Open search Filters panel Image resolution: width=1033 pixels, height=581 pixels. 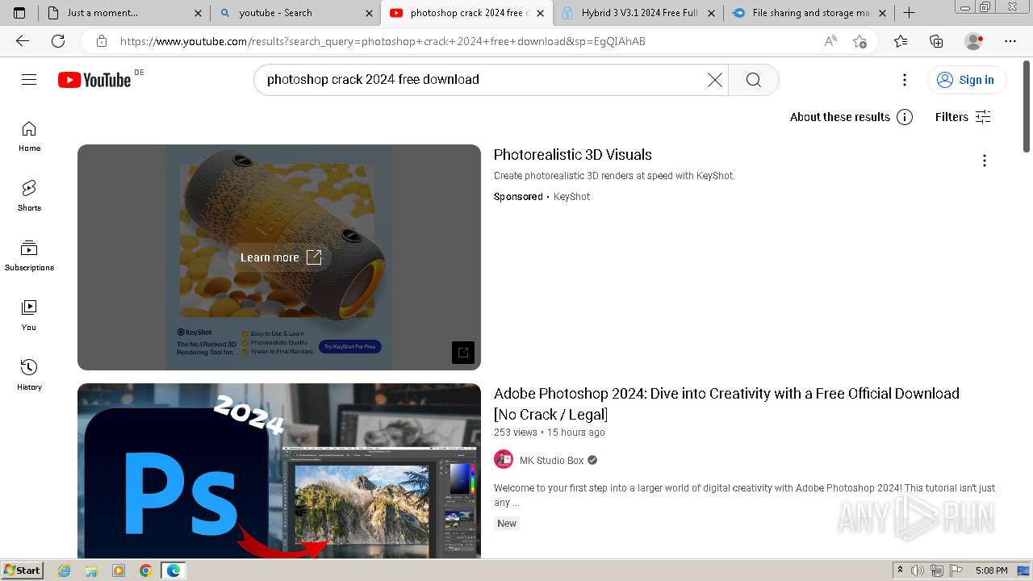point(963,117)
